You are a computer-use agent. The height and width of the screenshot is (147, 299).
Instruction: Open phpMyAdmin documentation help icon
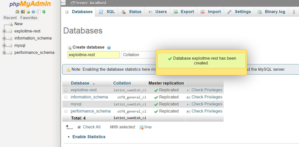point(33,12)
